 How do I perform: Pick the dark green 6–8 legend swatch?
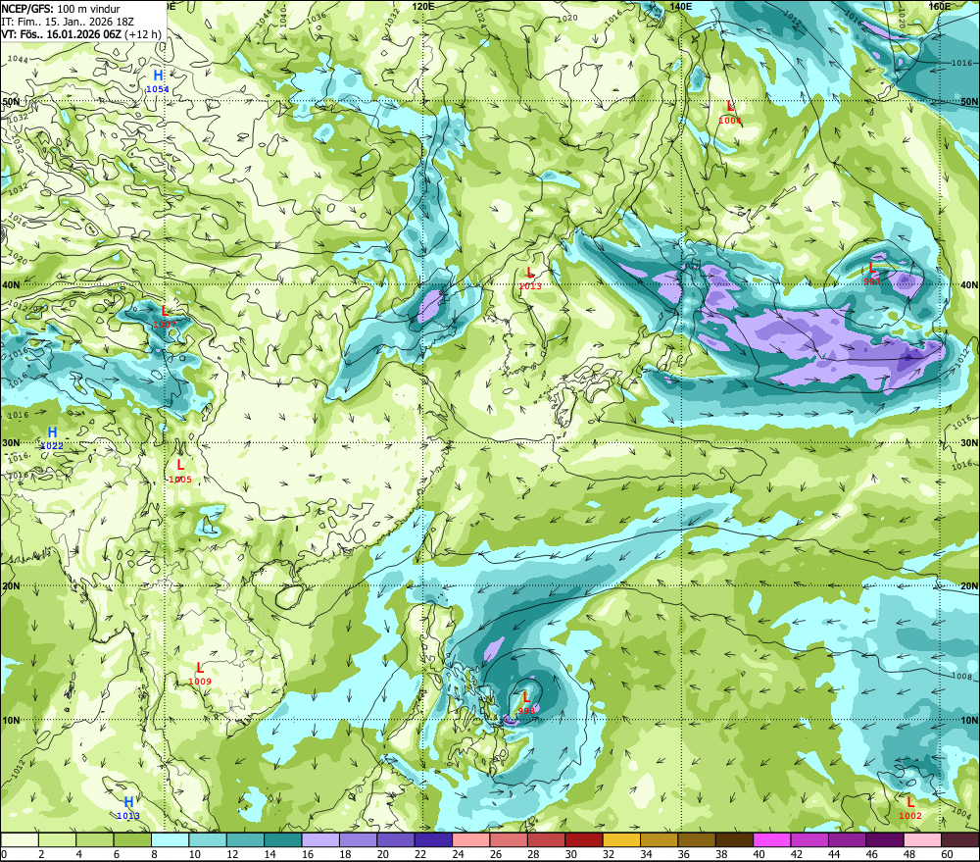[x=132, y=839]
